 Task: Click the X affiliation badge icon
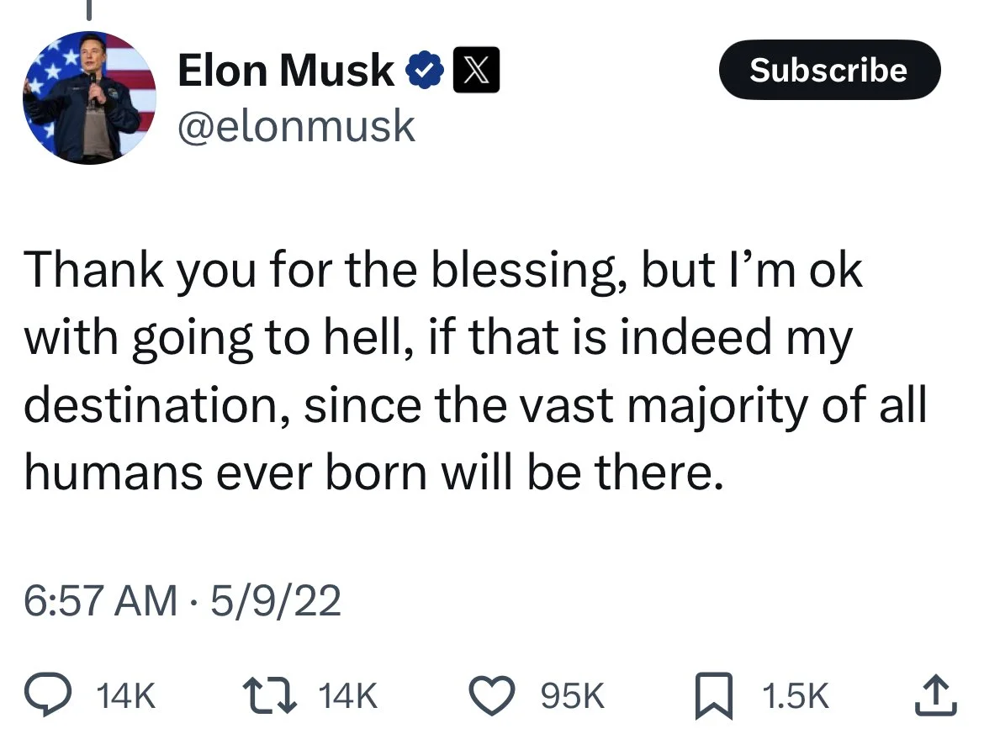tap(476, 71)
